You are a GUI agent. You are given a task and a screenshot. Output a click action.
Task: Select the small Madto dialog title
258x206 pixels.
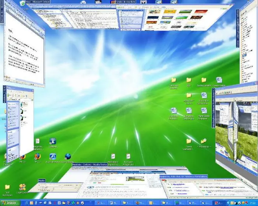pyautogui.click(x=42, y=181)
